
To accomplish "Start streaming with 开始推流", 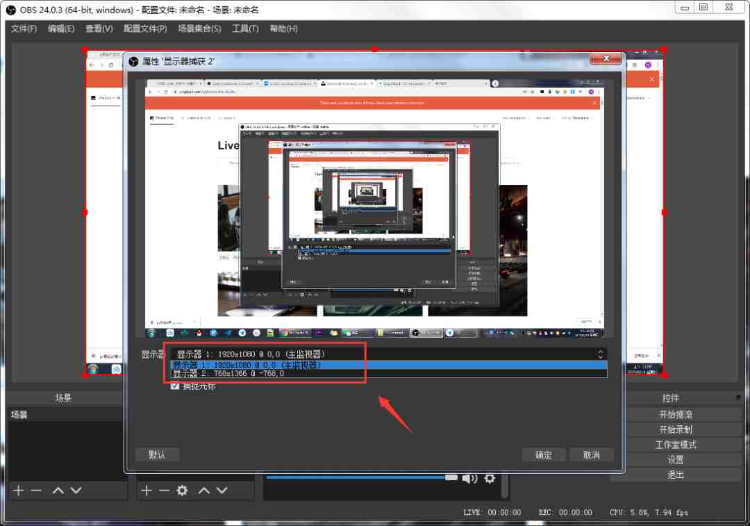I will coord(676,415).
